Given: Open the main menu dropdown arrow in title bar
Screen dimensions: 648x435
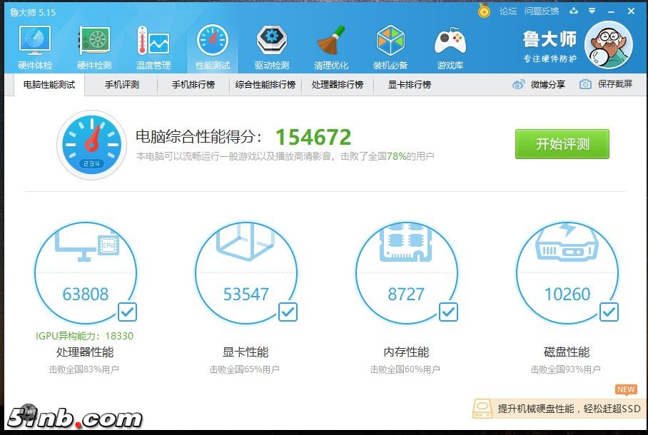Looking at the screenshot, I should (x=593, y=11).
